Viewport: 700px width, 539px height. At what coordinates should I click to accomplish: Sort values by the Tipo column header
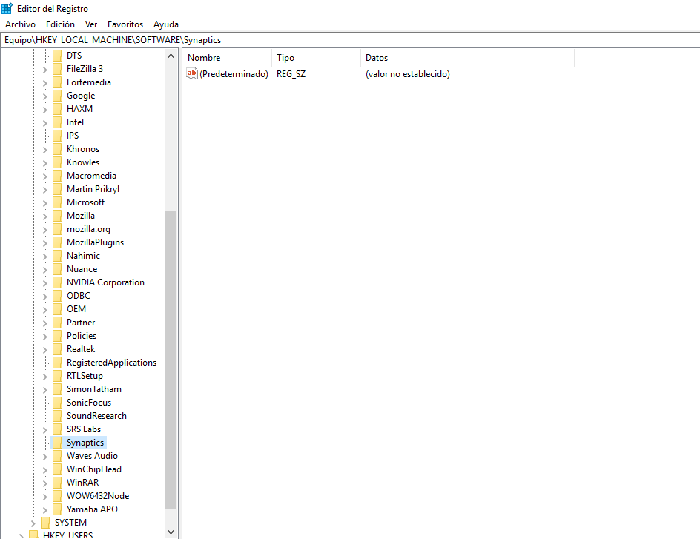[x=316, y=58]
